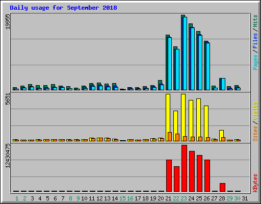Click the Files legend label
Viewport: 261px width, 204px height.
255,41
